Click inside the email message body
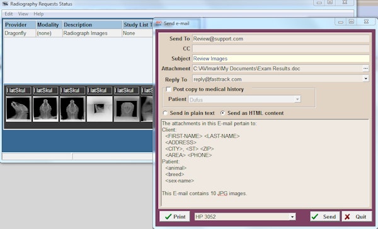Viewport: 378px width, 229px height. (x=265, y=163)
